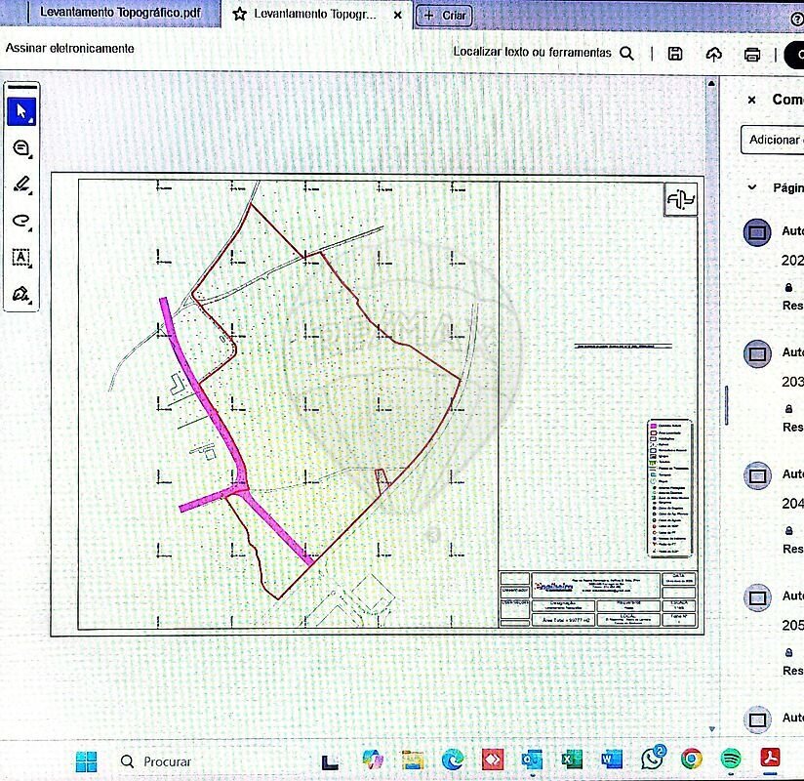Select the freehand draw loop tool
Viewport: 804px width, 781px height.
(x=21, y=221)
